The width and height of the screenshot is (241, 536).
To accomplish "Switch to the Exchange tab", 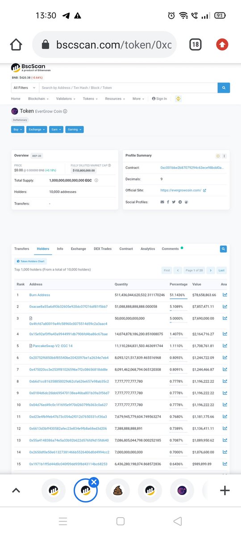I will [x=79, y=249].
